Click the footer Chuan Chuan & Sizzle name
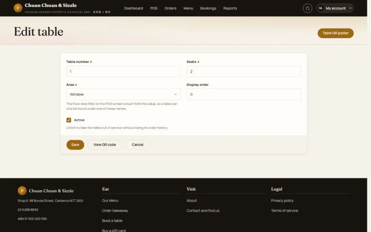 51,191
